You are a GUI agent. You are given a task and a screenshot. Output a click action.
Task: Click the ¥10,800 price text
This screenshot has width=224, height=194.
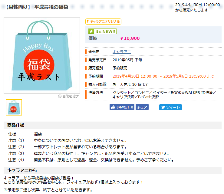[x=130, y=38]
